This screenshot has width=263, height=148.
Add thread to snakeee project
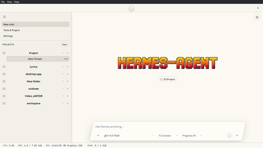68,89
